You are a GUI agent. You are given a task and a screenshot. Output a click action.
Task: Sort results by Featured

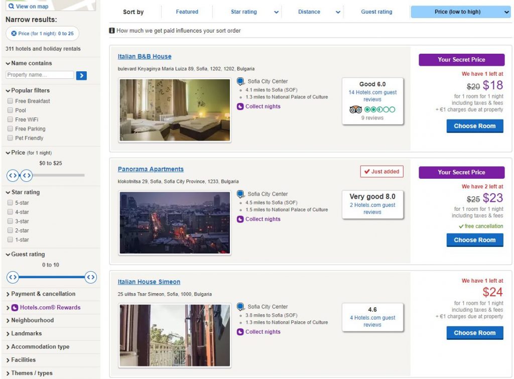click(187, 12)
